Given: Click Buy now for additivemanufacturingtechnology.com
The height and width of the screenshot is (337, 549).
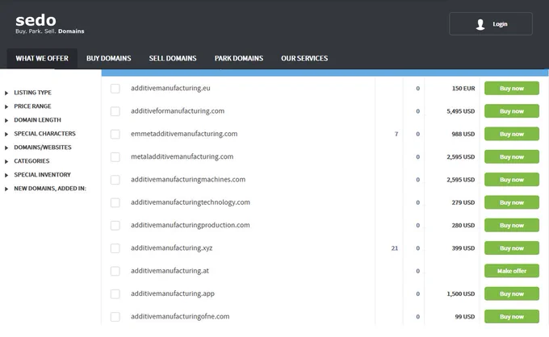Looking at the screenshot, I should click(512, 202).
